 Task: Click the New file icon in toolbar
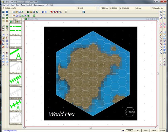[x=14, y=12]
